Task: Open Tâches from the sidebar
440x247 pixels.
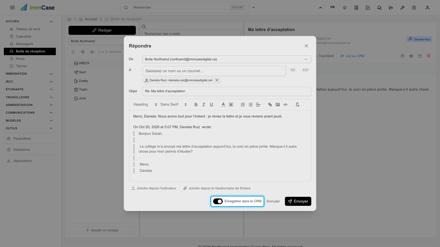Action: 21,66
